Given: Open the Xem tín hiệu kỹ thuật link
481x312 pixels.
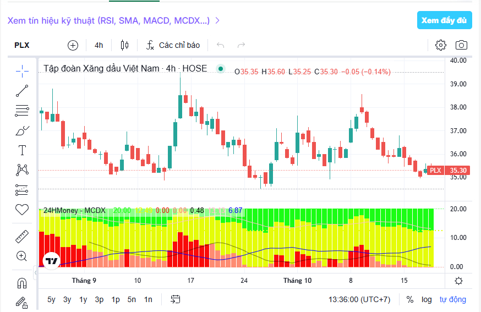Looking at the screenshot, I should [108, 20].
